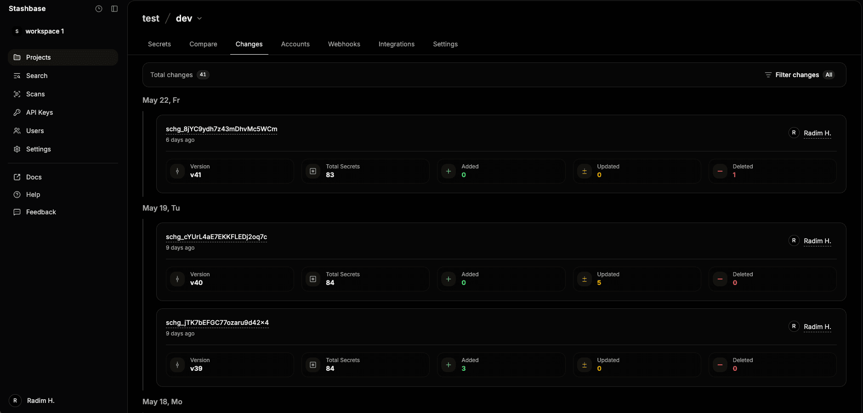Click Total changes 41 badge
Image resolution: width=863 pixels, height=413 pixels.
click(x=203, y=75)
